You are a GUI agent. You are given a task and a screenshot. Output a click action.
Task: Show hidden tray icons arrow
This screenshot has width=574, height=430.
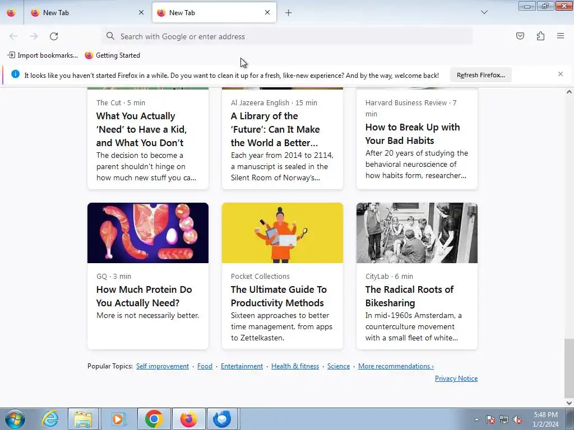point(476,419)
